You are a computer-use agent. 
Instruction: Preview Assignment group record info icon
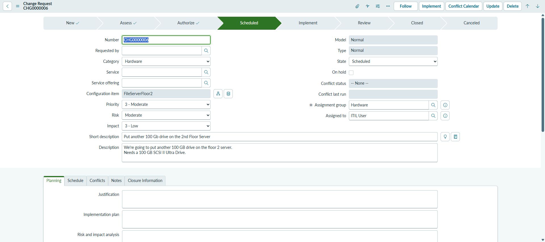tap(445, 105)
